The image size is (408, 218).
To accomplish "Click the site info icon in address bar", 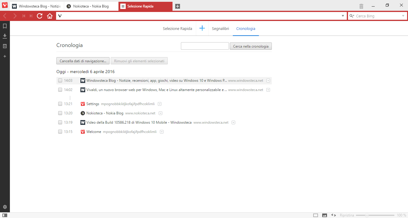I will [x=60, y=16].
